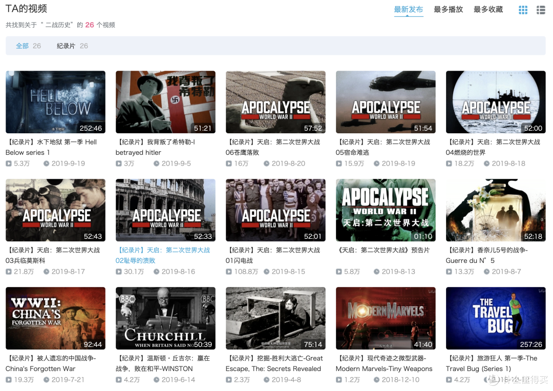Viewport: 553px width, 391px height.
Task: Select the 全部 26 filter
Action: click(28, 46)
